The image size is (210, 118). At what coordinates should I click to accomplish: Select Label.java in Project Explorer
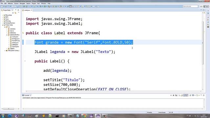click(x=15, y=45)
